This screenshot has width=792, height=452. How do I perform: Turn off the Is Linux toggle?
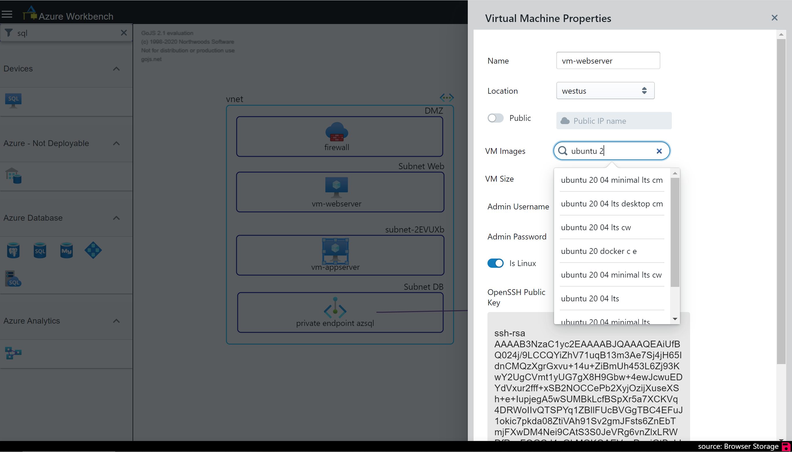(495, 263)
